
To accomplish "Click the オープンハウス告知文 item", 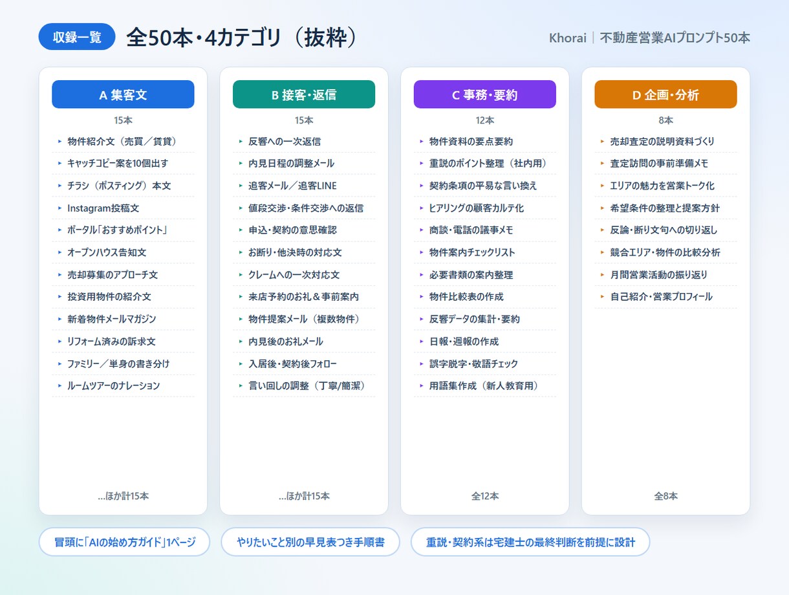I will point(123,252).
